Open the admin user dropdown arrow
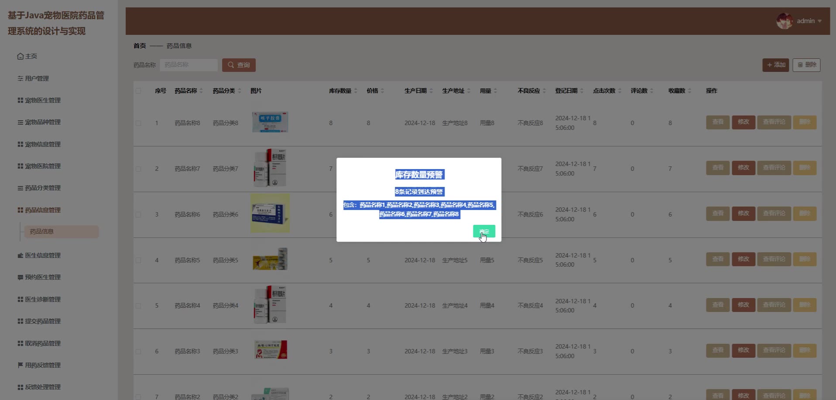The width and height of the screenshot is (836, 400). 819,21
